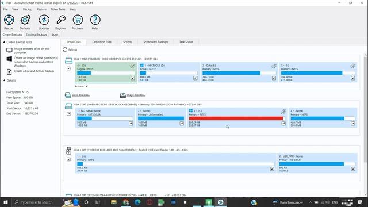The height and width of the screenshot is (207, 368).
Task: Click the tools icon on partition 3 (F)
Action: point(352,66)
